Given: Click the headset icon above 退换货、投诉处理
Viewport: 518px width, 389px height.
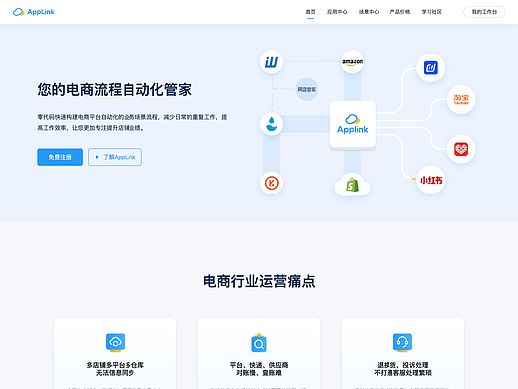Looking at the screenshot, I should pos(402,342).
